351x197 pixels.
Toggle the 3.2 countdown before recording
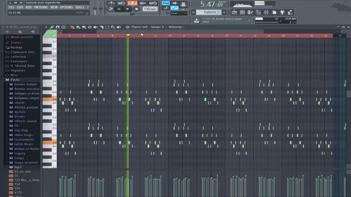[132, 3]
